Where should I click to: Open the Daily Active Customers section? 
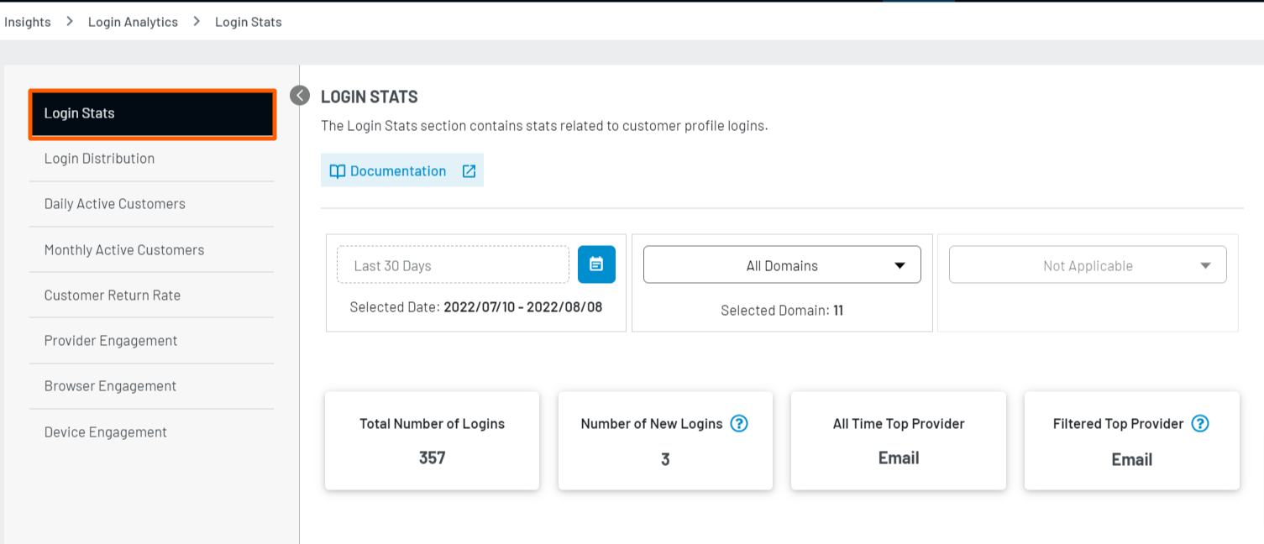114,203
